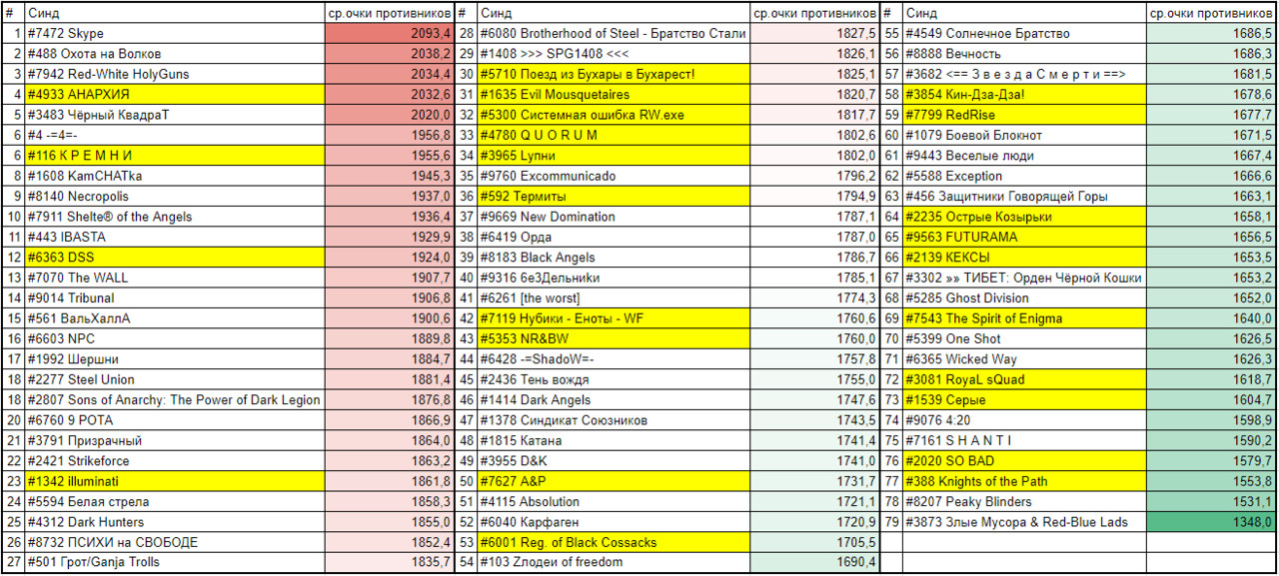The image size is (1279, 576).
Task: Click '#8732 ПСИХИ на СВОБОДЕ' cell
Action: tap(175, 542)
